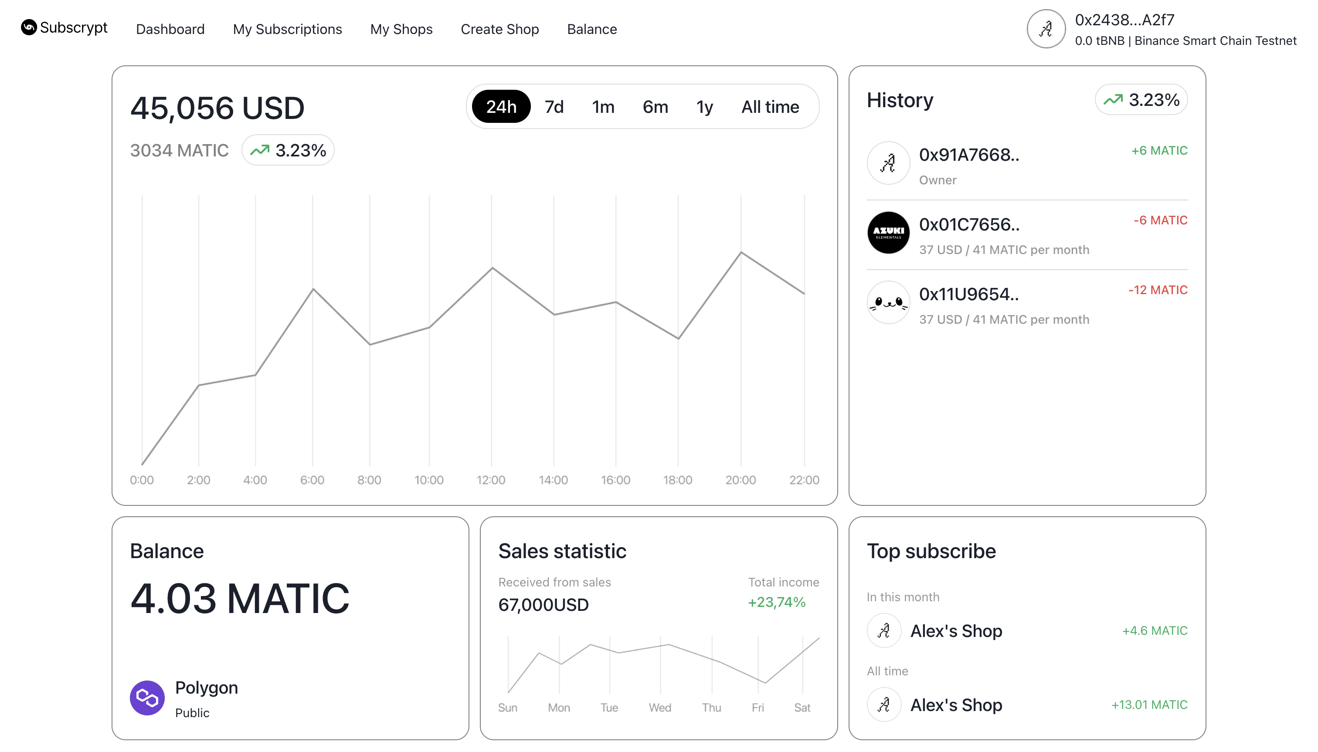This screenshot has height=752, width=1318.
Task: Open Create Shop link
Action: coord(499,29)
